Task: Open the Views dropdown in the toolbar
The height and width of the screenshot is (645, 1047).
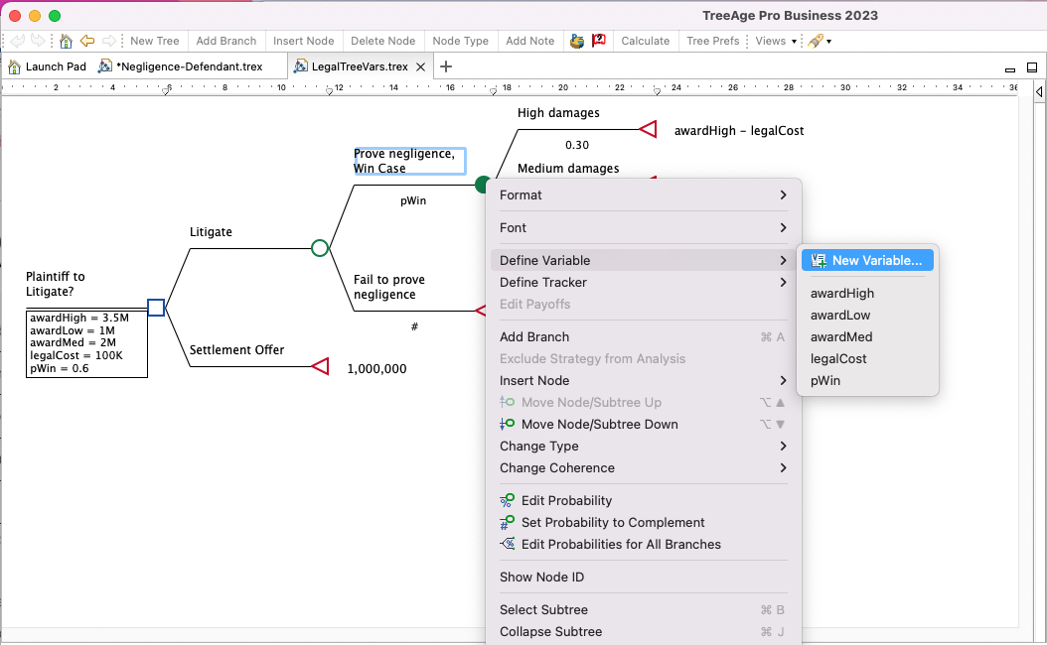Action: point(777,41)
